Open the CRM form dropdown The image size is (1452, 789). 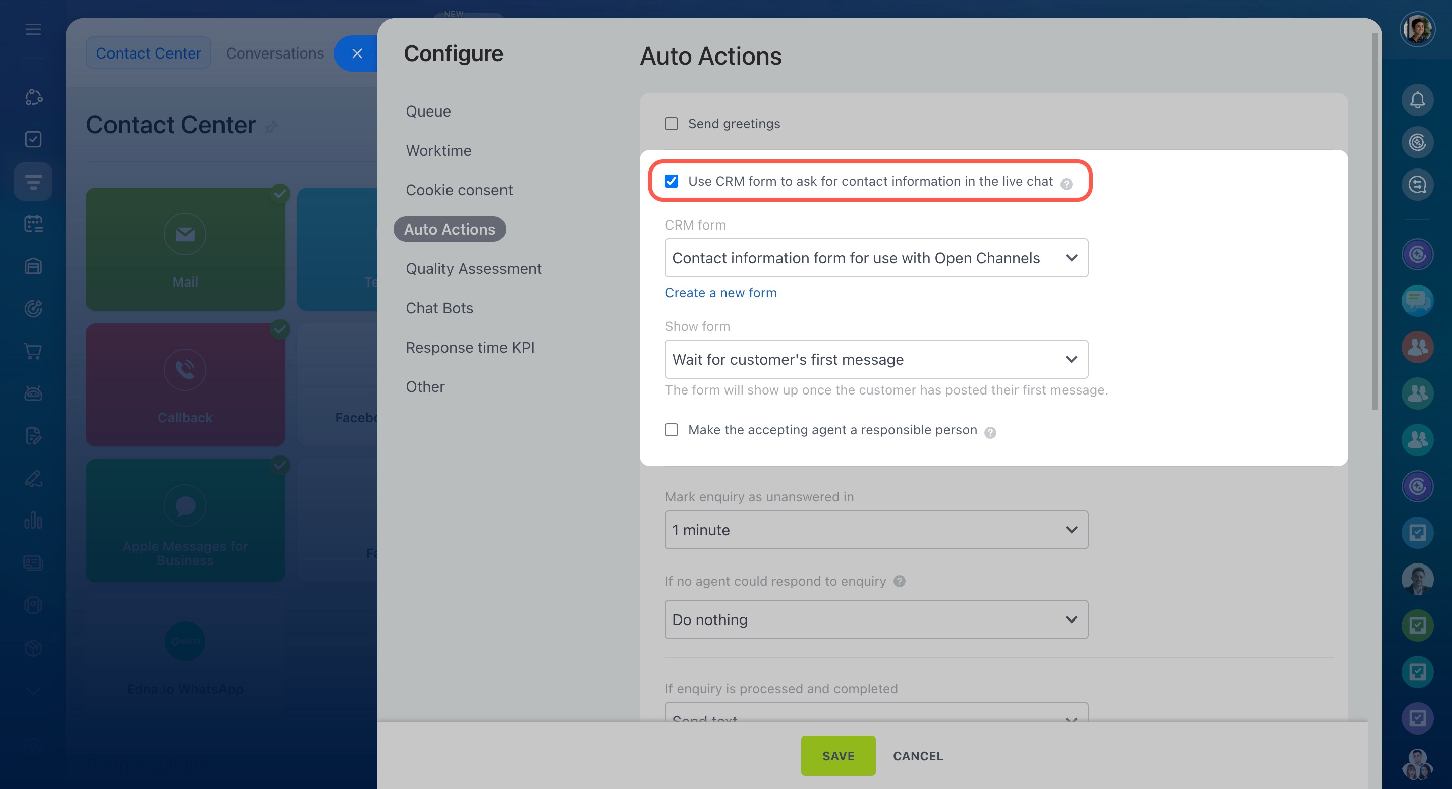pos(876,258)
